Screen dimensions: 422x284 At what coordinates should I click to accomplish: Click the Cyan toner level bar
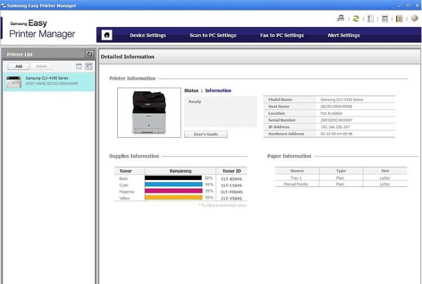tap(174, 184)
